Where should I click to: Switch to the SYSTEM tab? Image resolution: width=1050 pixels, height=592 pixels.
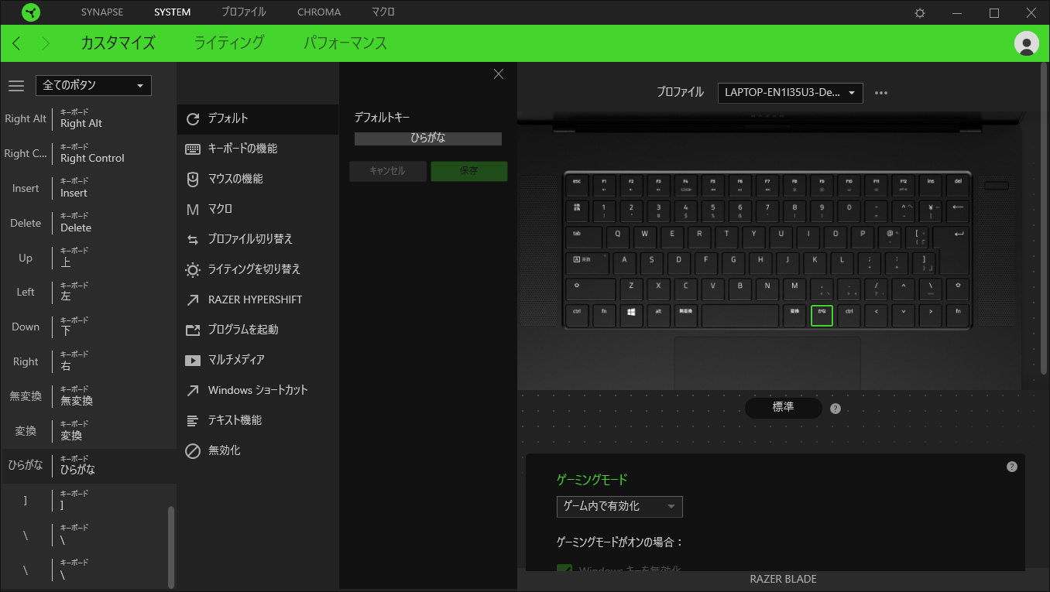click(172, 12)
